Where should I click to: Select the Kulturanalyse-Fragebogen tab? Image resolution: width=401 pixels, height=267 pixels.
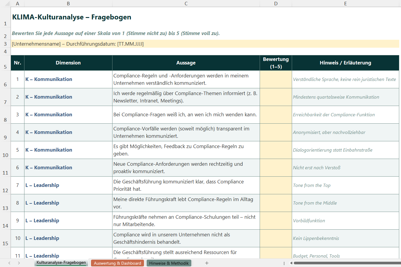(61, 263)
